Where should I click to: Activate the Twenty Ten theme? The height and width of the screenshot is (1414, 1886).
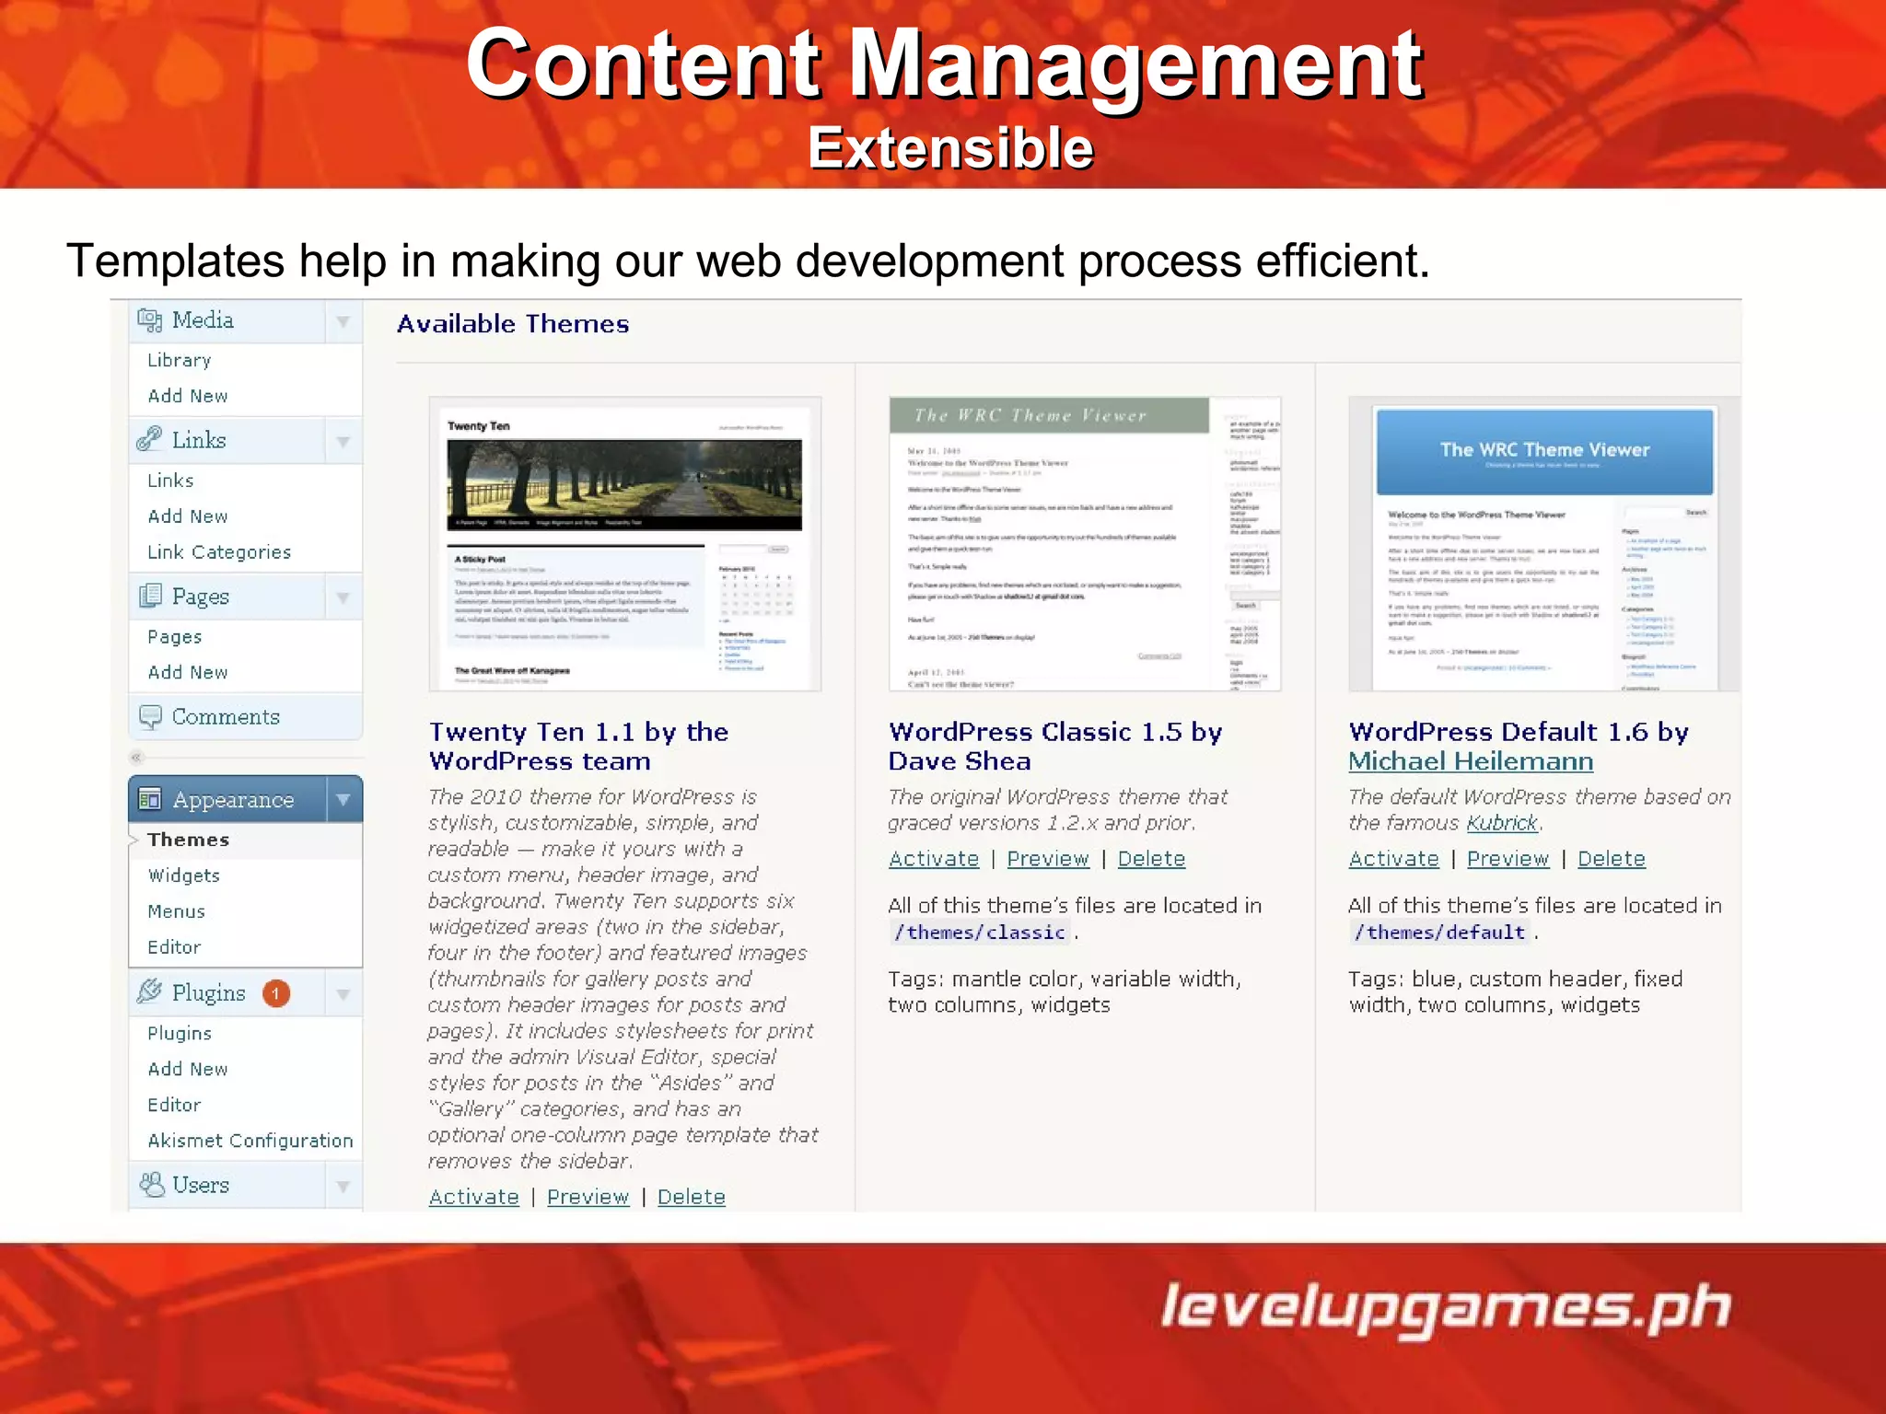(x=473, y=1196)
